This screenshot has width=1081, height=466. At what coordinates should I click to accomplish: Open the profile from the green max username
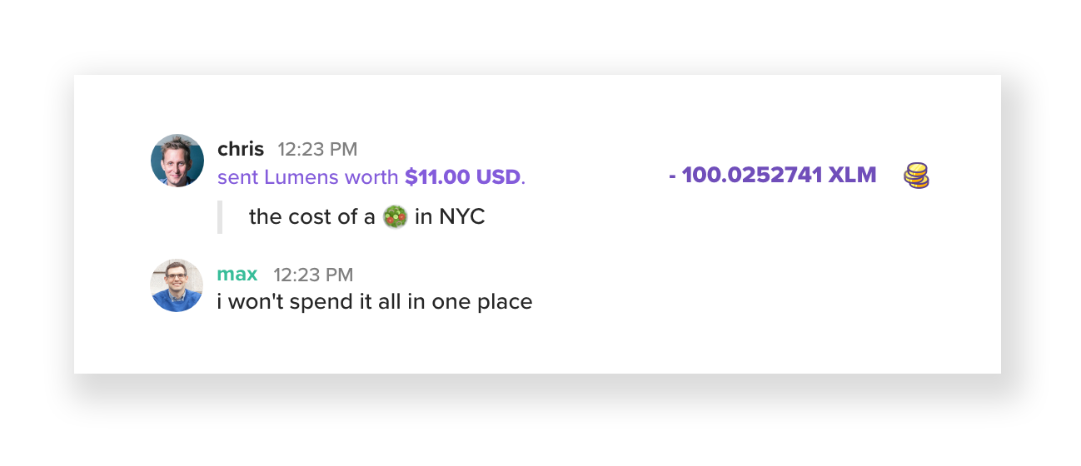(237, 275)
